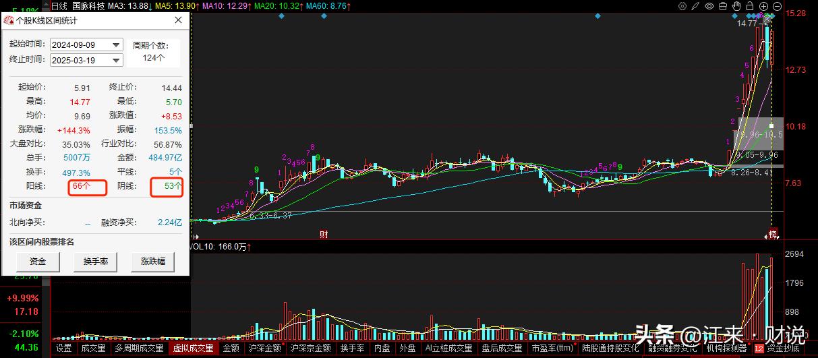Click the 日线 period label
The width and height of the screenshot is (818, 358).
coord(59,5)
